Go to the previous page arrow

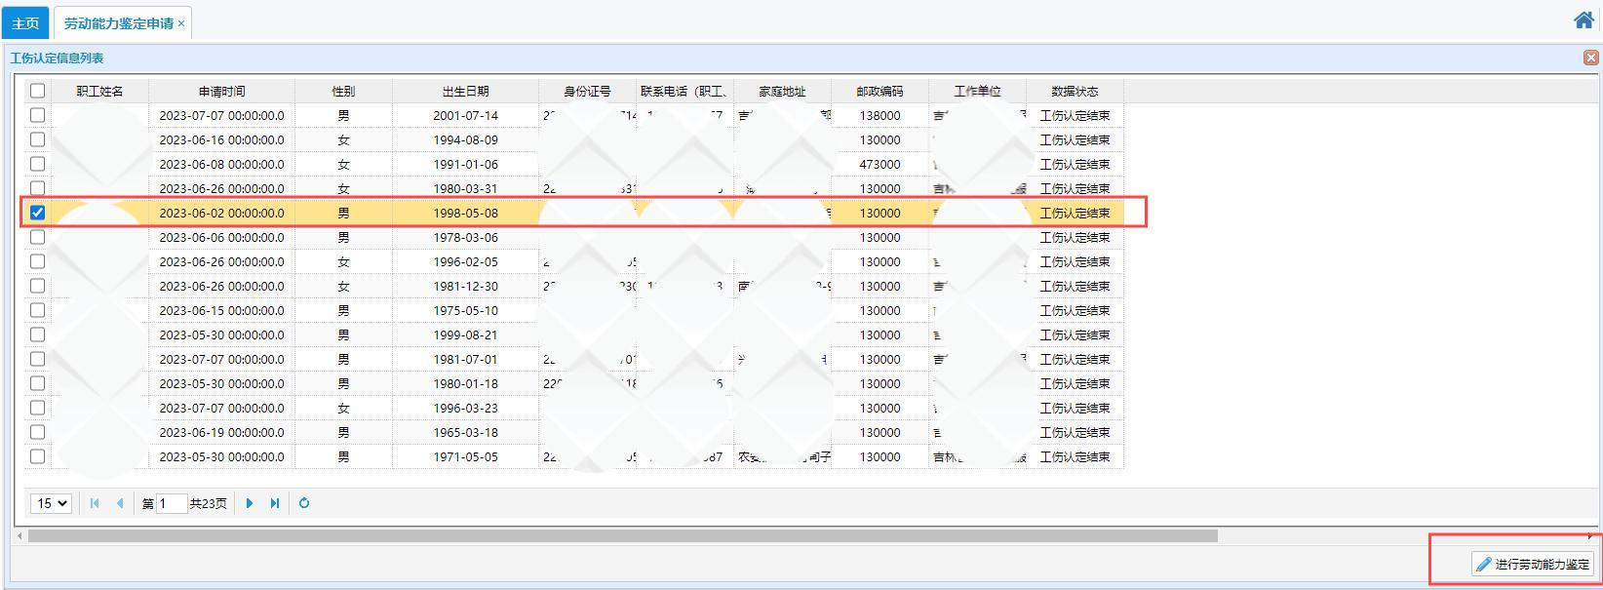pyautogui.click(x=120, y=503)
